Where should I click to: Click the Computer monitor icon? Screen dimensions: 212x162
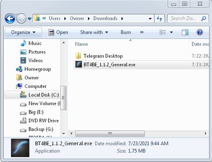pos(19,86)
